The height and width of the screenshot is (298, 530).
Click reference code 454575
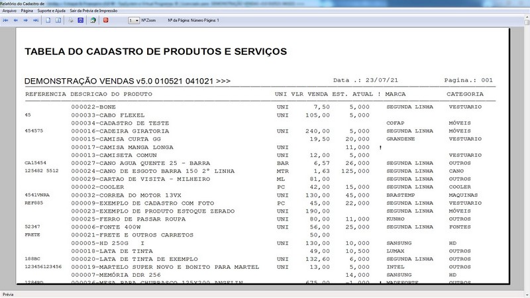point(34,130)
